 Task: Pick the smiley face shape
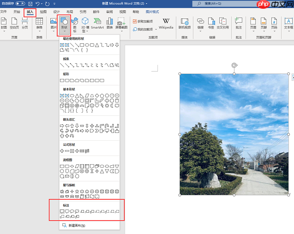point(92,106)
